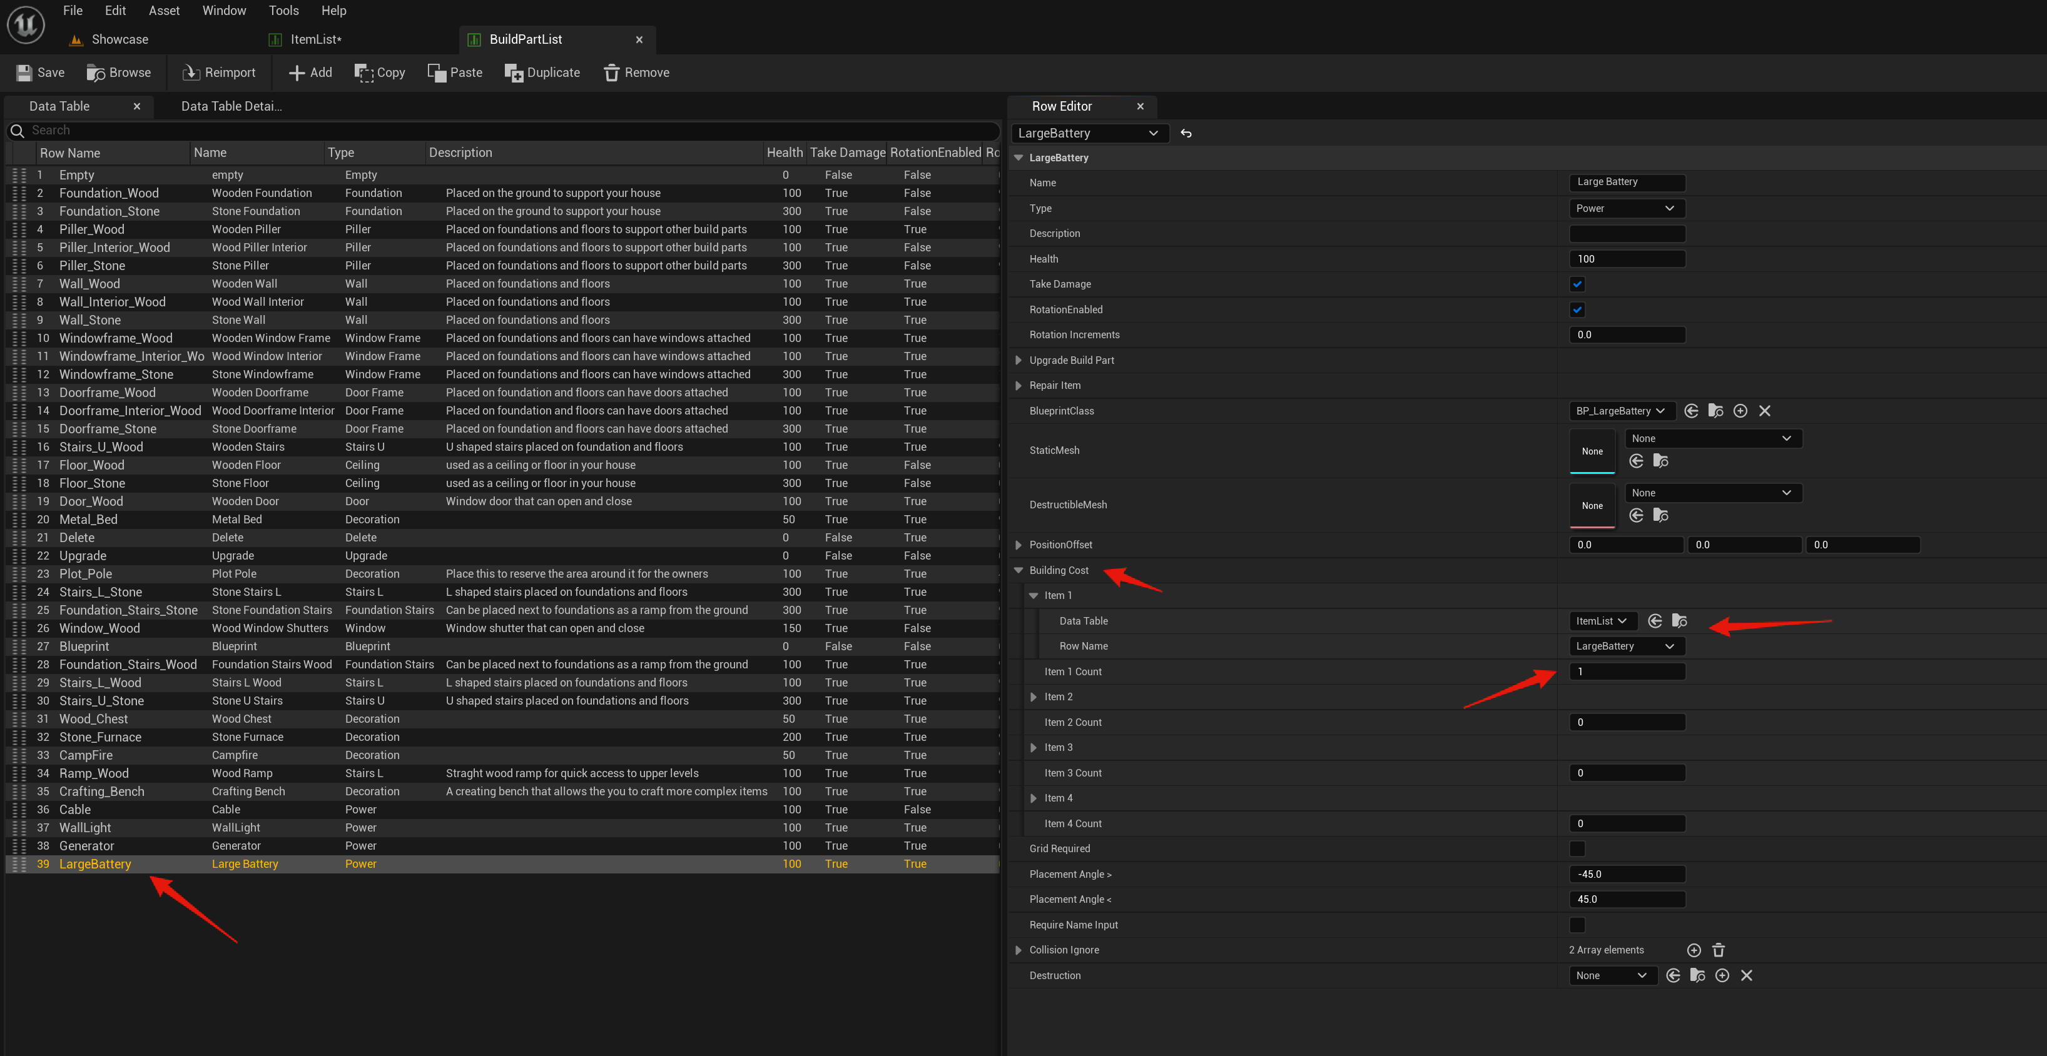This screenshot has height=1056, width=2047.
Task: Click the Duplicate row icon
Action: pos(514,73)
